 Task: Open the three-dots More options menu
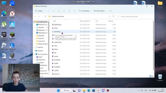coord(110,11)
